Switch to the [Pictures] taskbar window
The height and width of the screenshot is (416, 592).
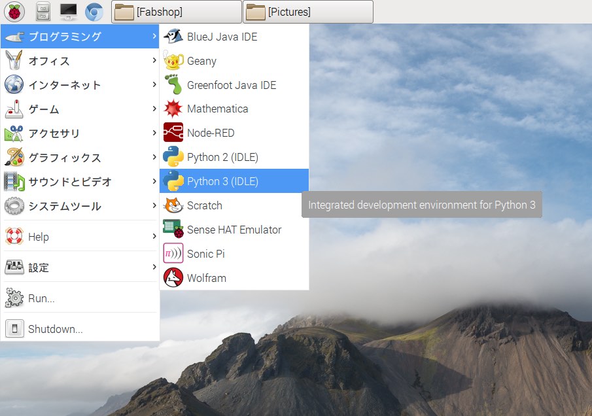click(x=307, y=12)
